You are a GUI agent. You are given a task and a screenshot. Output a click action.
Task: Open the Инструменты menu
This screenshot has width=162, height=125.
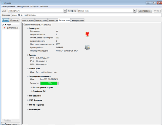[23, 6]
